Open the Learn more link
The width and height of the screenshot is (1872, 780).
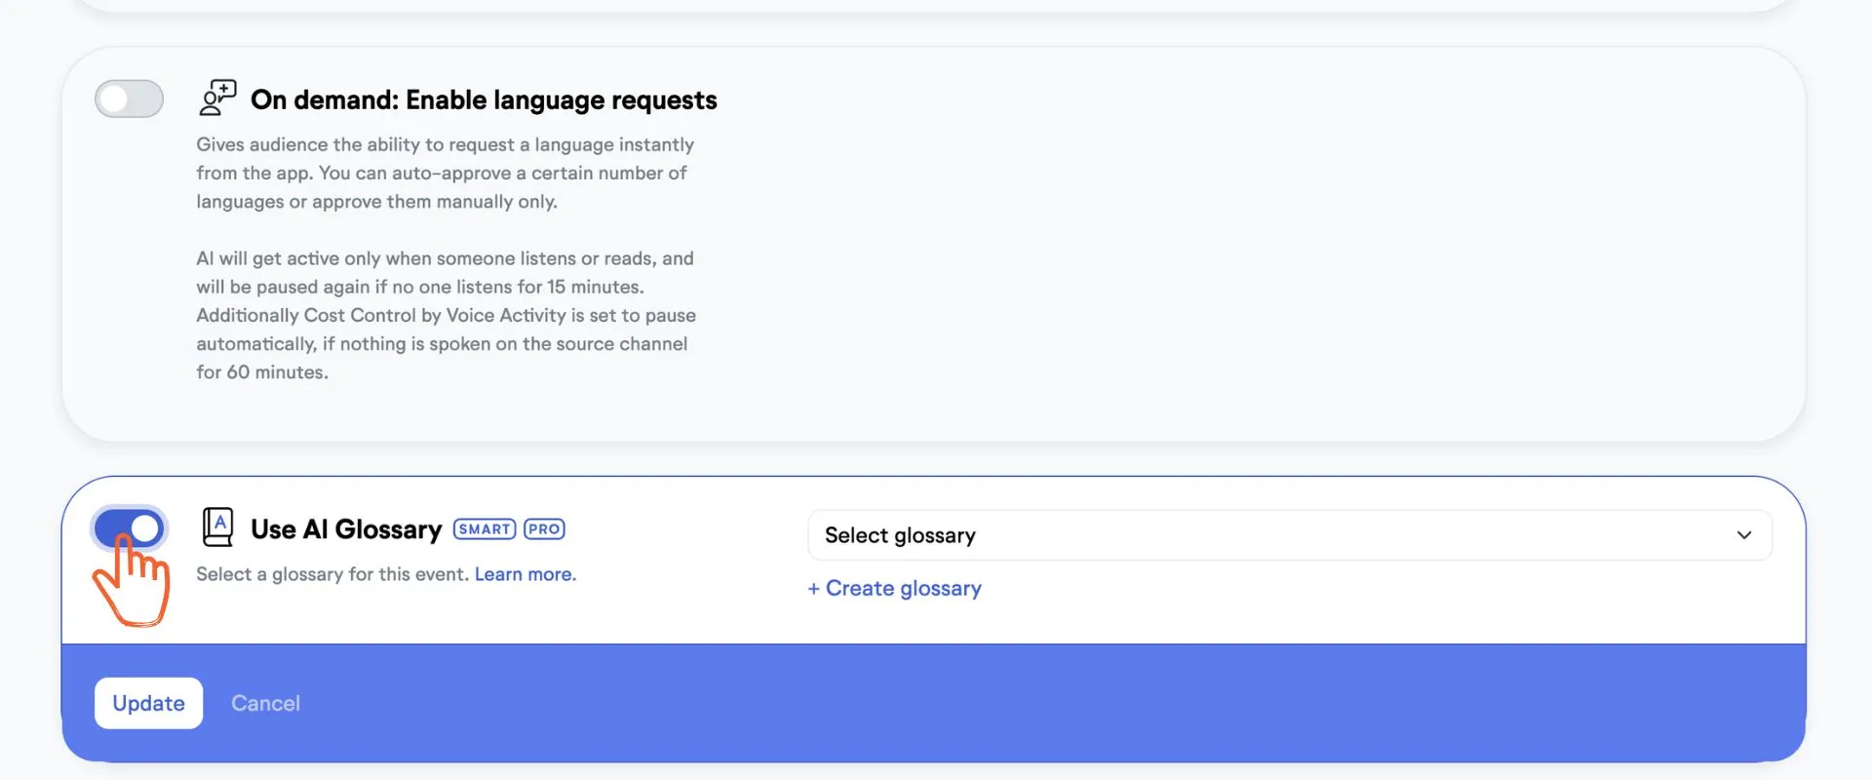(x=525, y=574)
